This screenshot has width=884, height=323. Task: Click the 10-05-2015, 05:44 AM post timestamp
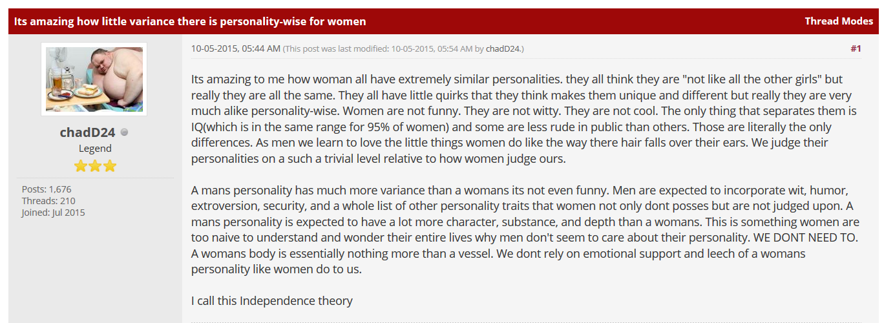(x=236, y=48)
